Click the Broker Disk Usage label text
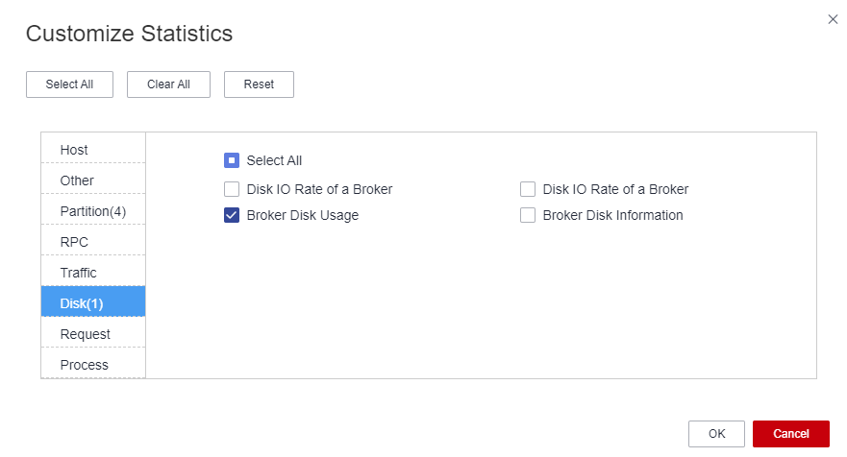 [303, 215]
